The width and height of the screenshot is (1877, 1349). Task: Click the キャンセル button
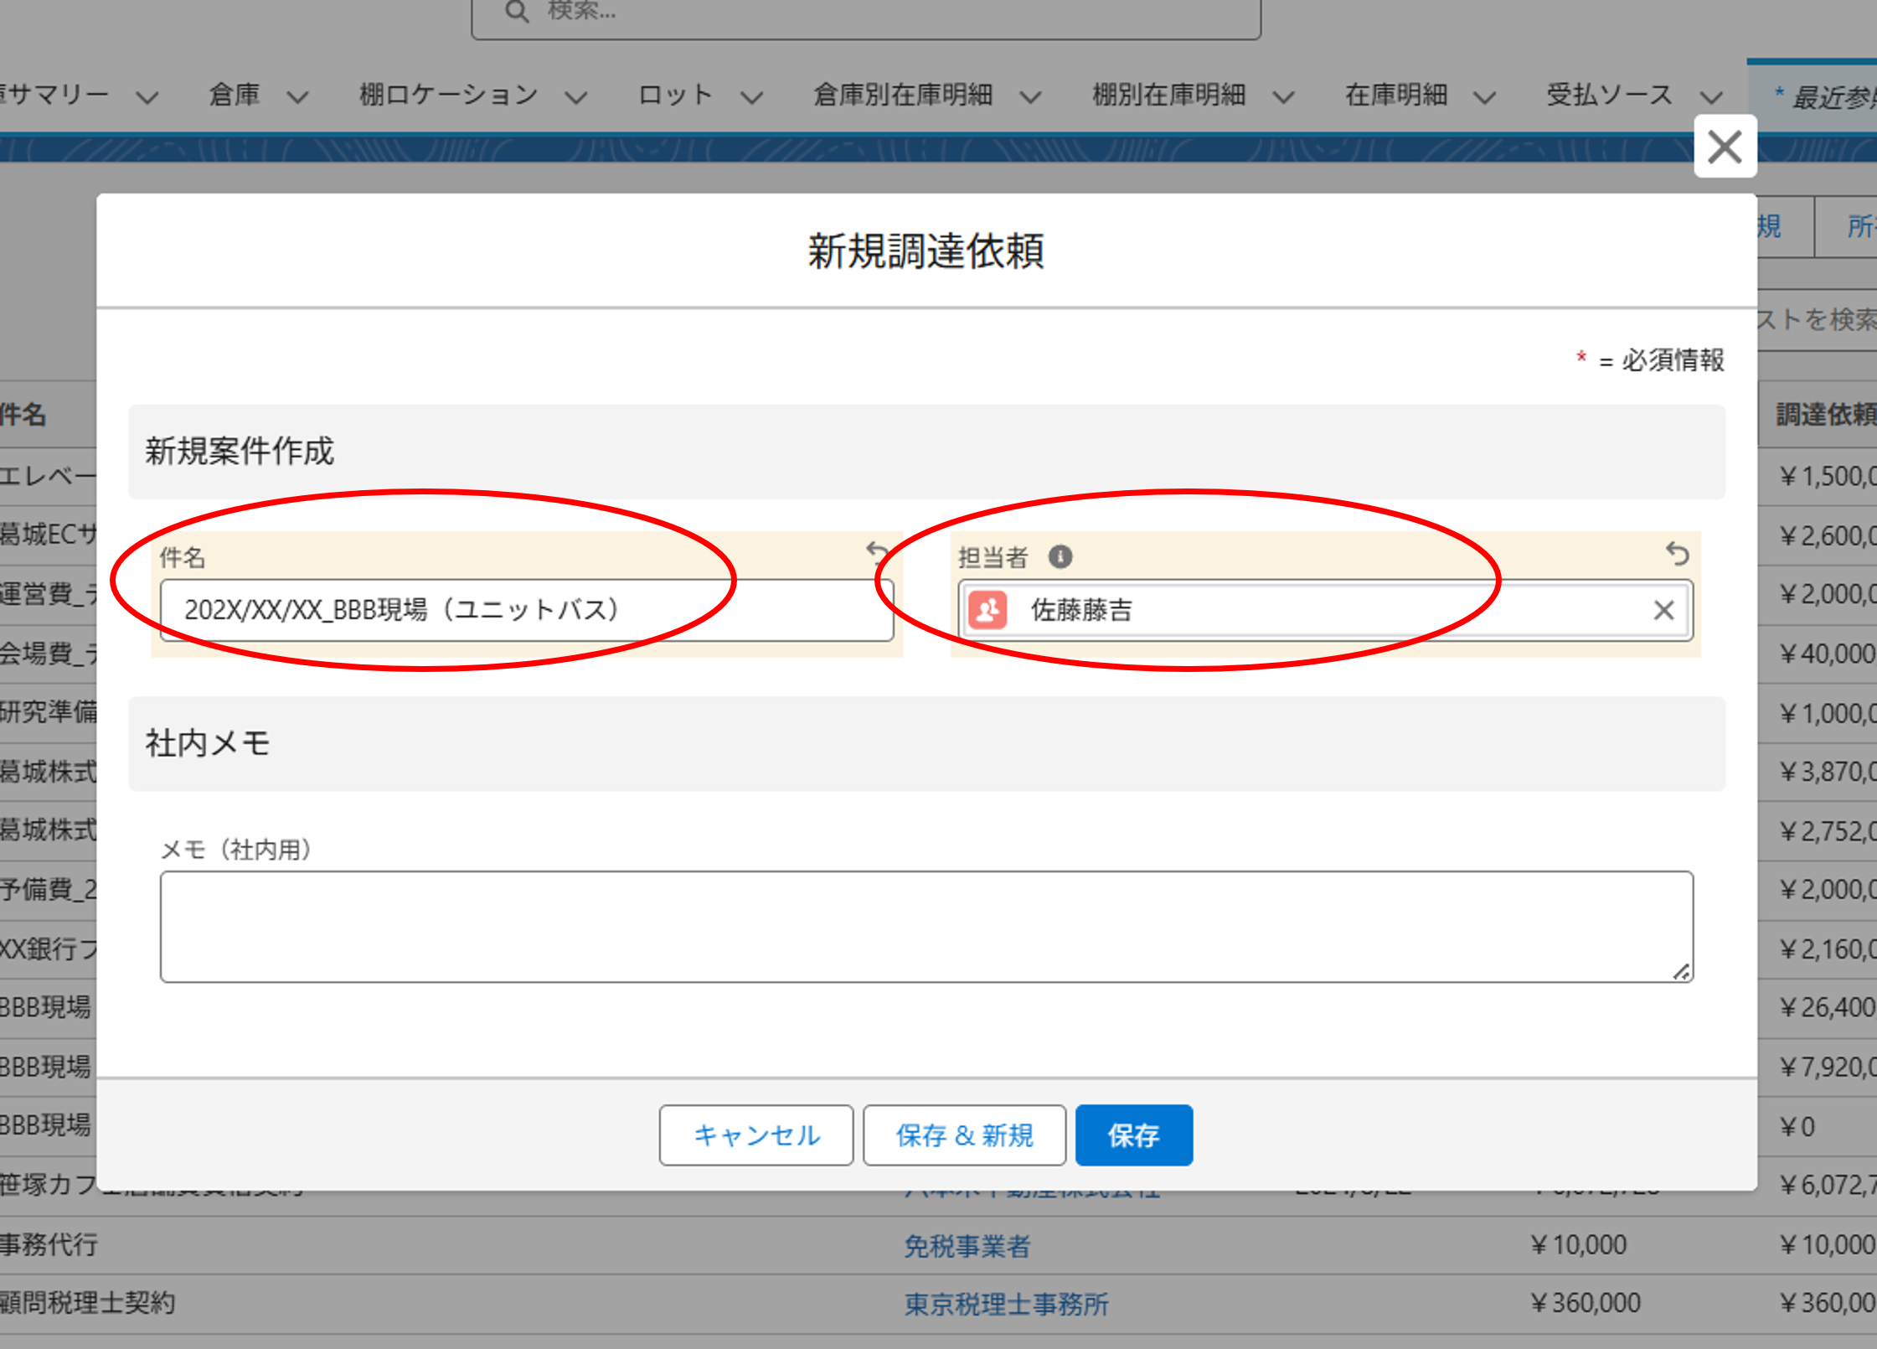755,1135
